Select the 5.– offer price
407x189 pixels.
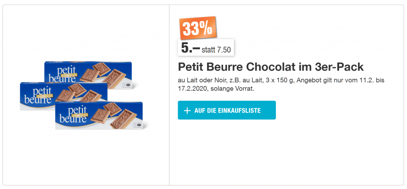coord(190,48)
